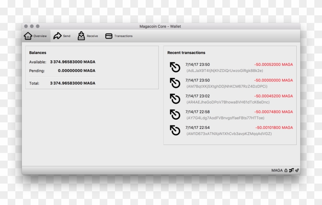Screen dimensions: 322x205
Task: Click the network connections icon in status bar
Action: (291, 170)
